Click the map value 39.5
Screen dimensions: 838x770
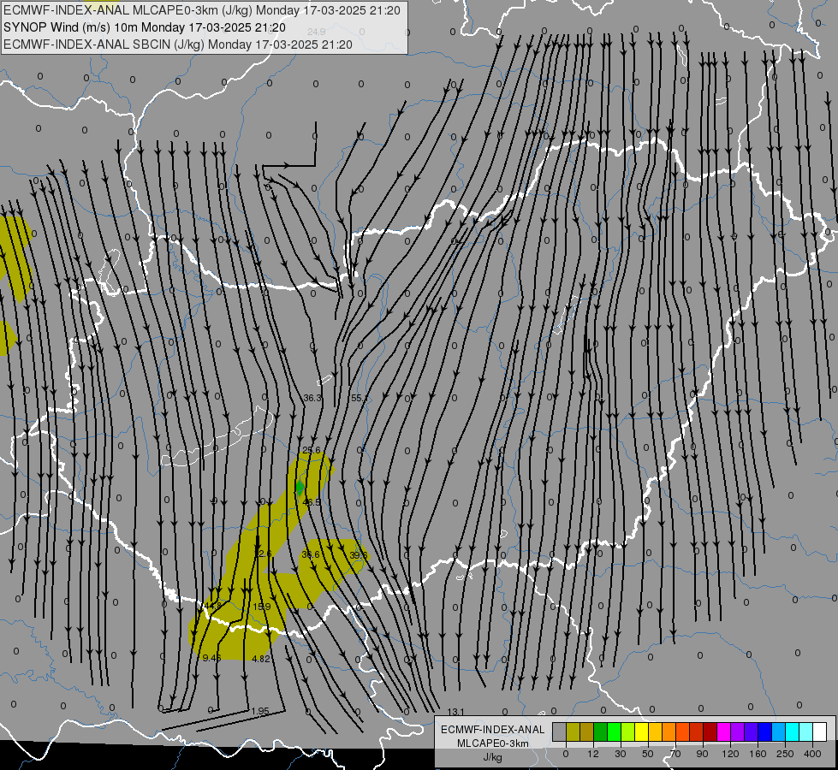pyautogui.click(x=359, y=555)
